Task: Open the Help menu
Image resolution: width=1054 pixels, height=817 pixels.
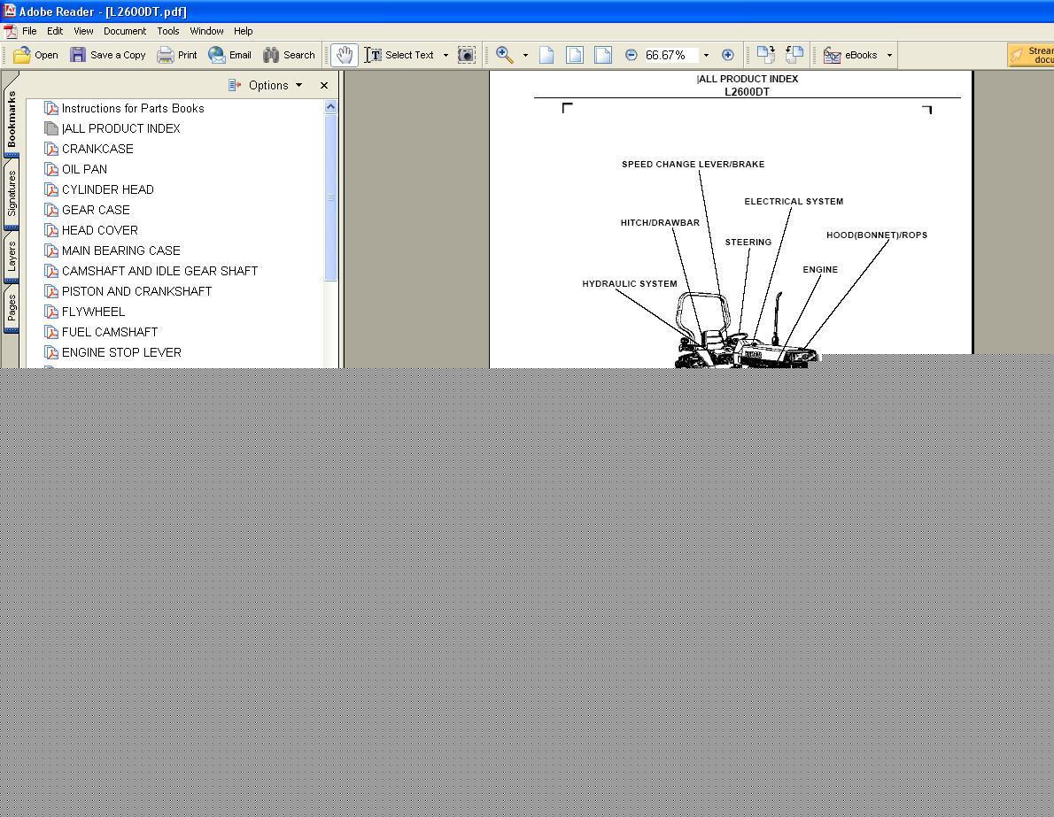Action: [x=244, y=31]
